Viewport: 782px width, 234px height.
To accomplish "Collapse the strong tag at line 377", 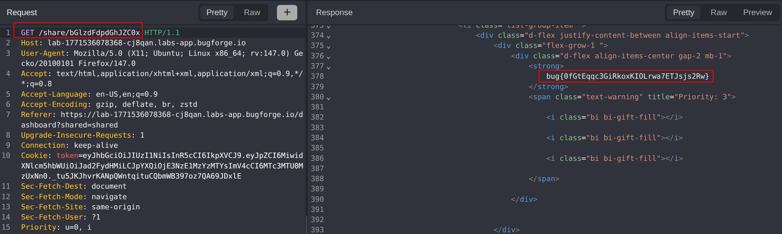I will [328, 67].
